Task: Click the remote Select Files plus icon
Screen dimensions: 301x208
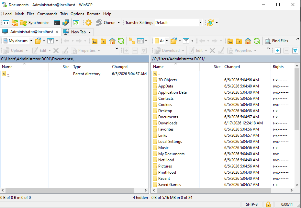Action: tap(278, 51)
